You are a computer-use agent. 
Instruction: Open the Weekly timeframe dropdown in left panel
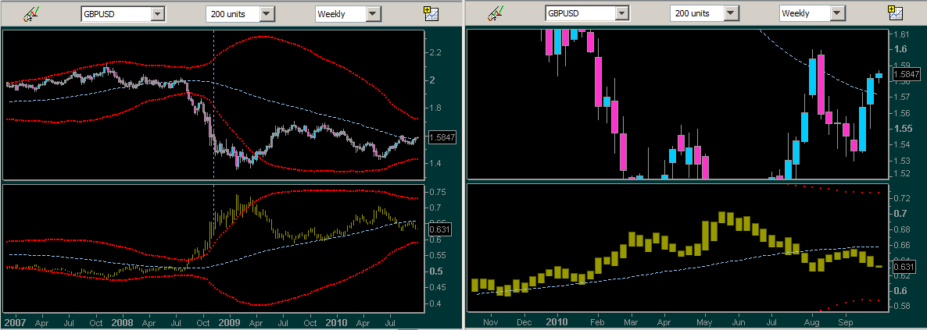[x=373, y=14]
